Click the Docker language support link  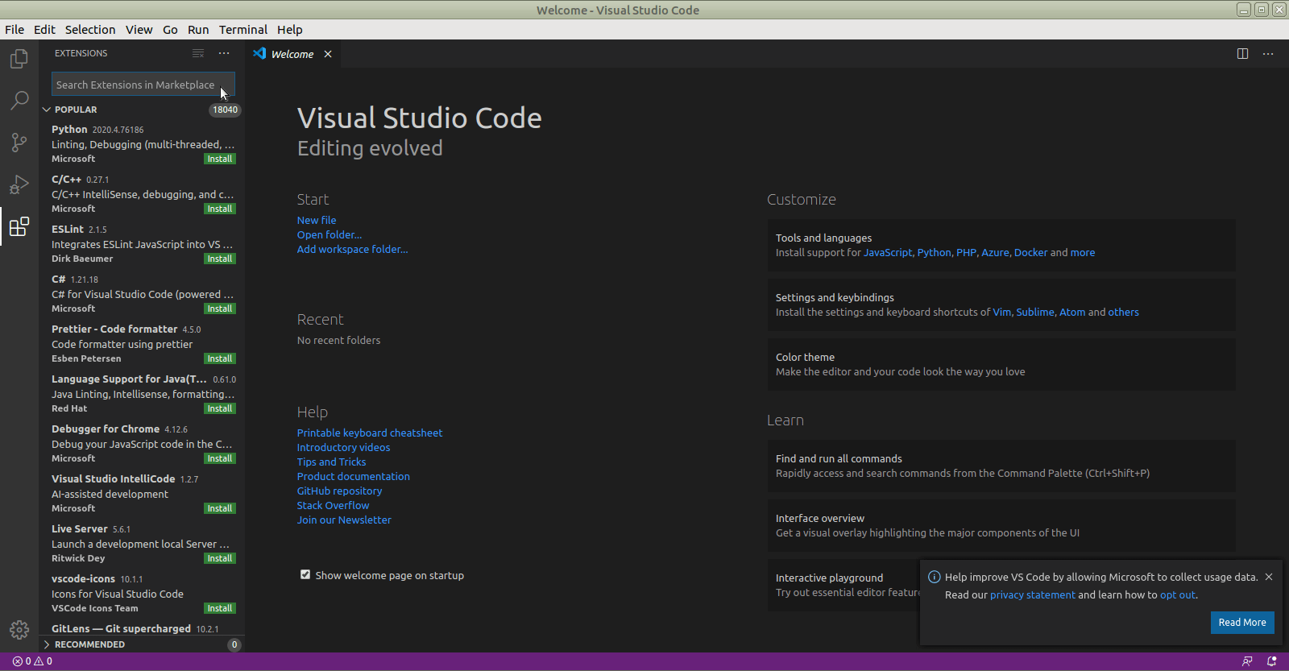tap(1030, 252)
